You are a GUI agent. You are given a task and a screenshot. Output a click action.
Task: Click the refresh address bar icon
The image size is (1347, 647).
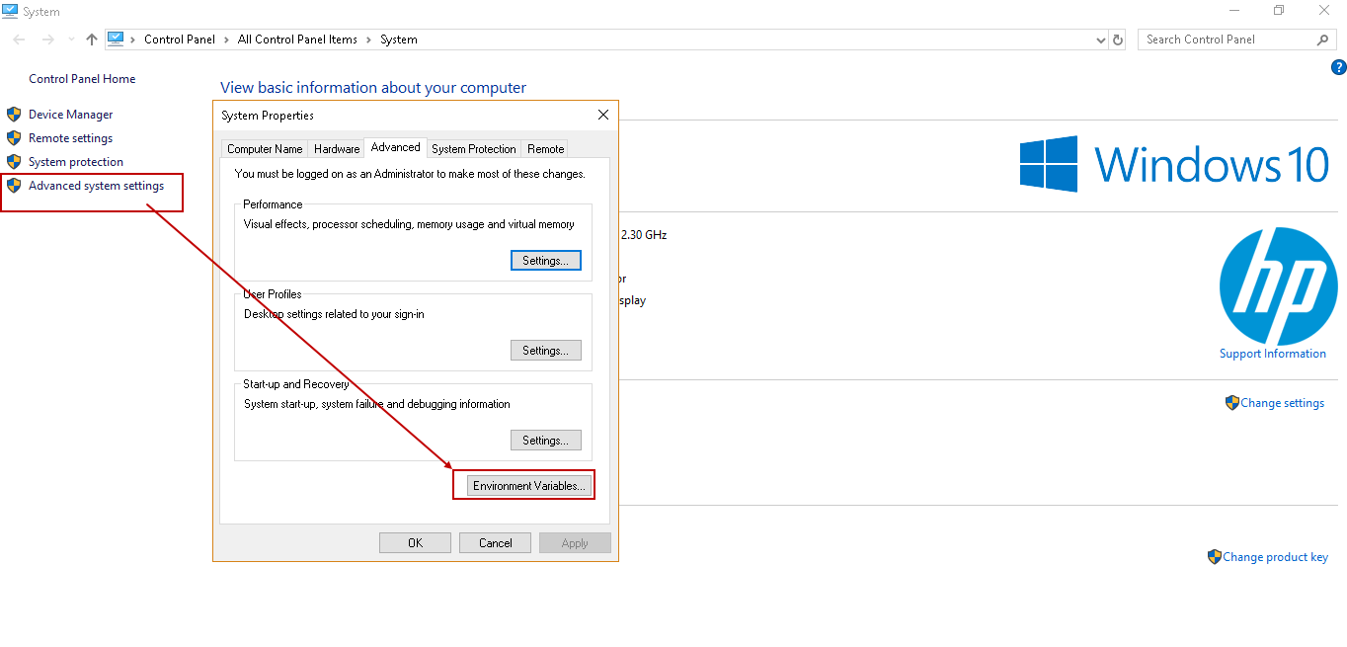[1118, 40]
